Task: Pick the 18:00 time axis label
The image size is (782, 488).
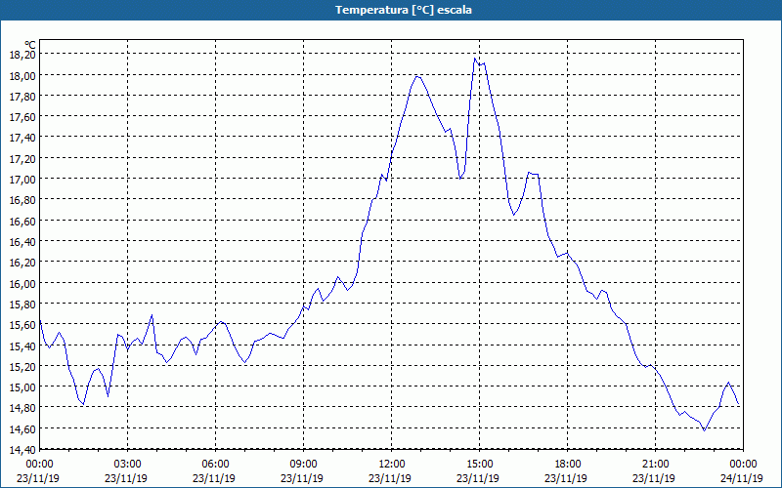Action: click(x=568, y=465)
